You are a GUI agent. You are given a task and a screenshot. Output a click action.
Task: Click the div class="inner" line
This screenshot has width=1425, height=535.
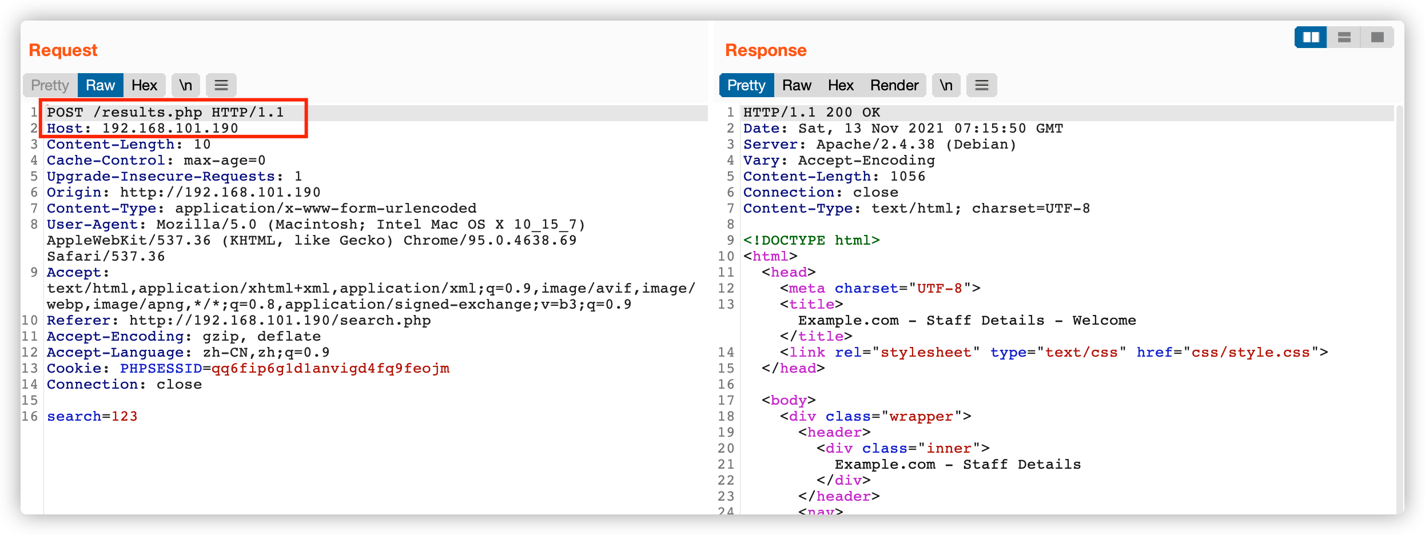tap(903, 449)
